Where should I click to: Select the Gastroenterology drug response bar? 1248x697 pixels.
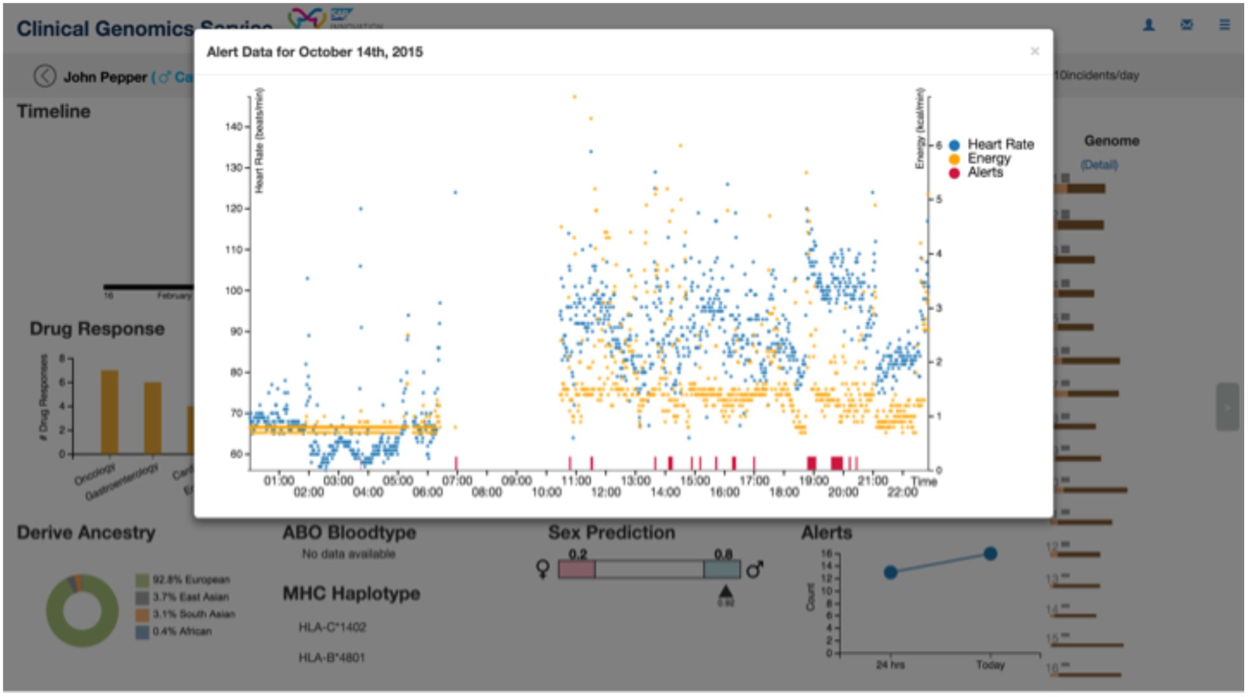[153, 418]
